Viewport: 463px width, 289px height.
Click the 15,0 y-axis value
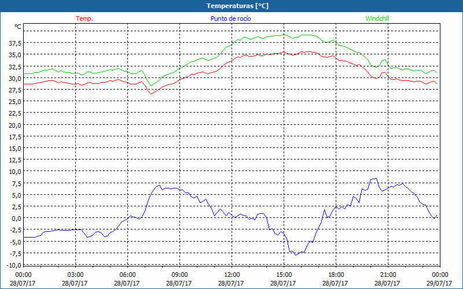[15, 149]
